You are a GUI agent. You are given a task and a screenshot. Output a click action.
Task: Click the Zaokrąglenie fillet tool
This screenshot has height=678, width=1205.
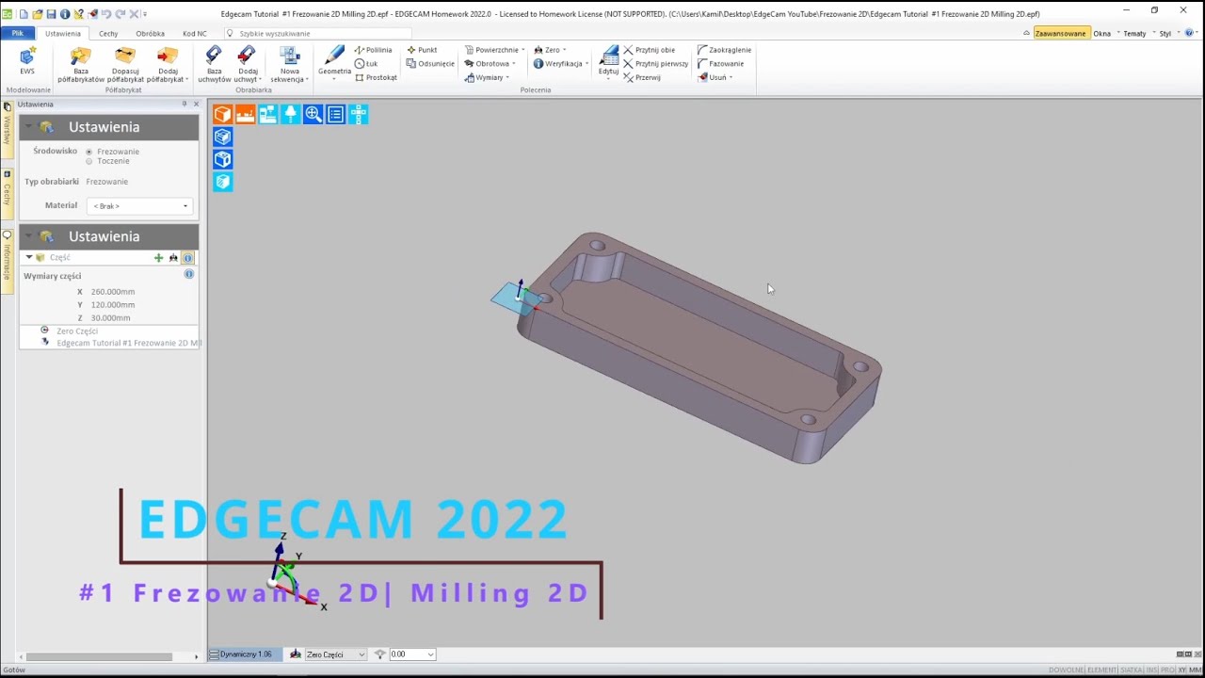pyautogui.click(x=724, y=50)
